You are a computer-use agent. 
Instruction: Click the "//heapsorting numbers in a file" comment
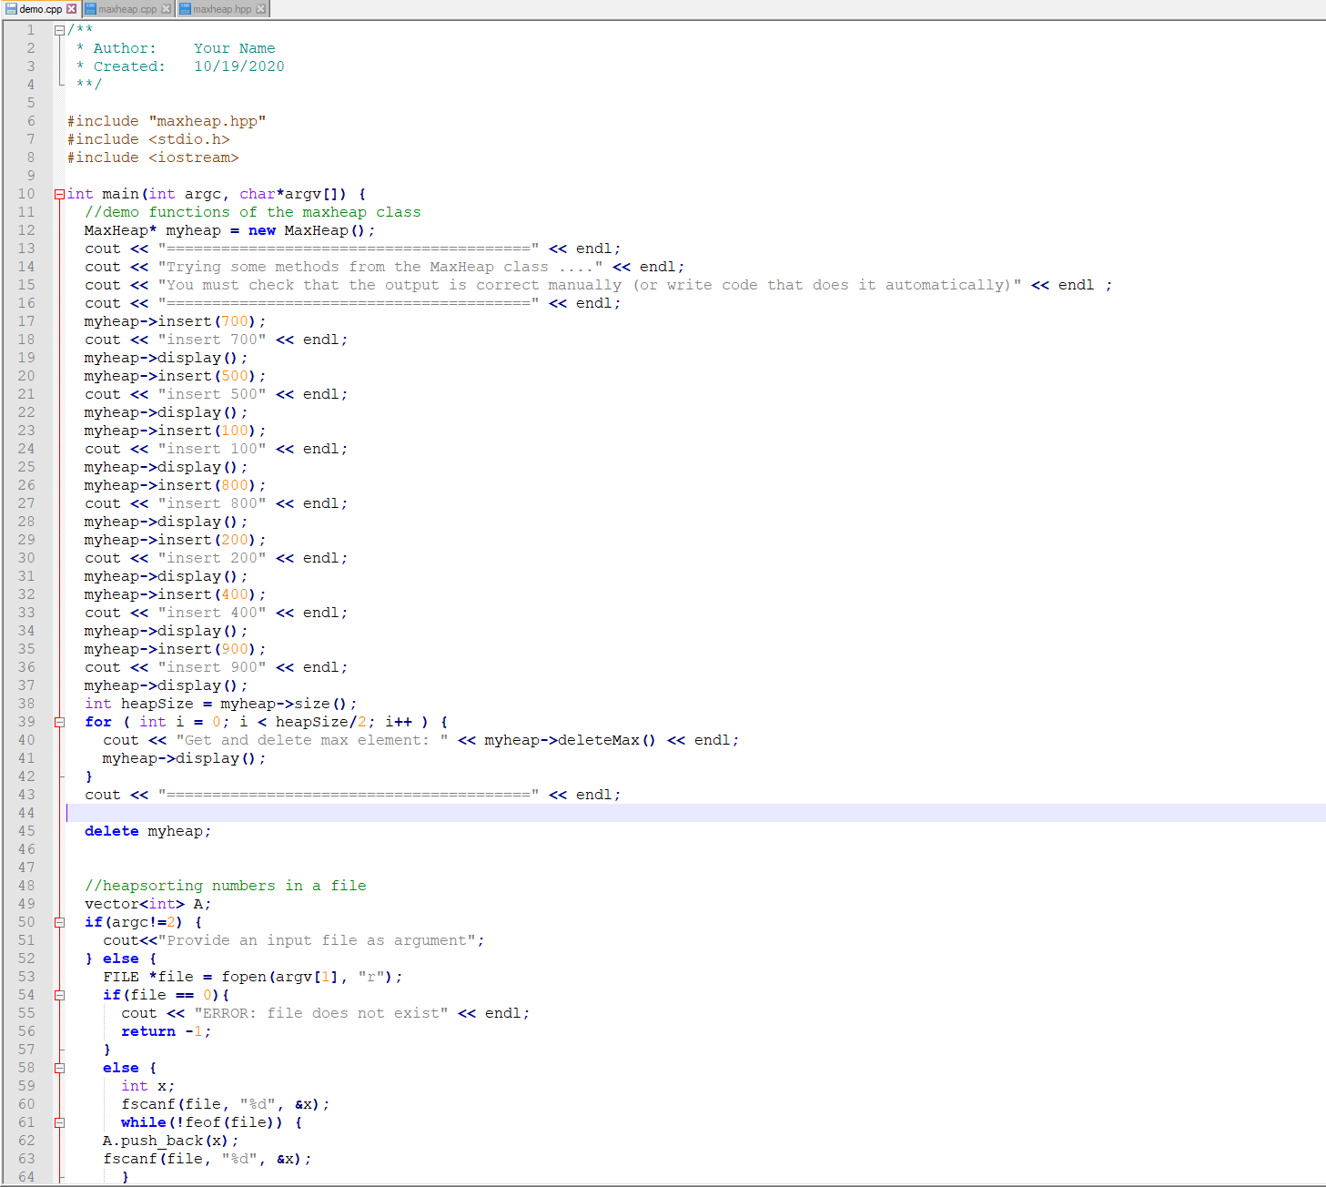(x=226, y=886)
